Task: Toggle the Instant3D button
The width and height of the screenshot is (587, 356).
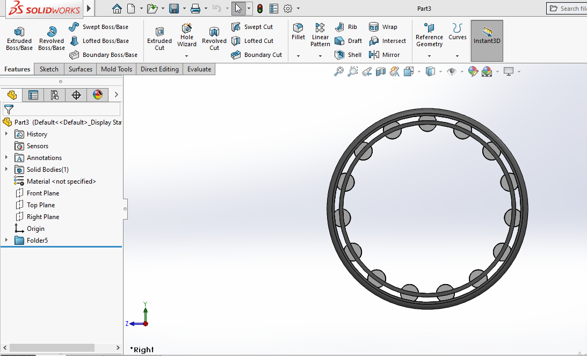Action: [x=487, y=41]
